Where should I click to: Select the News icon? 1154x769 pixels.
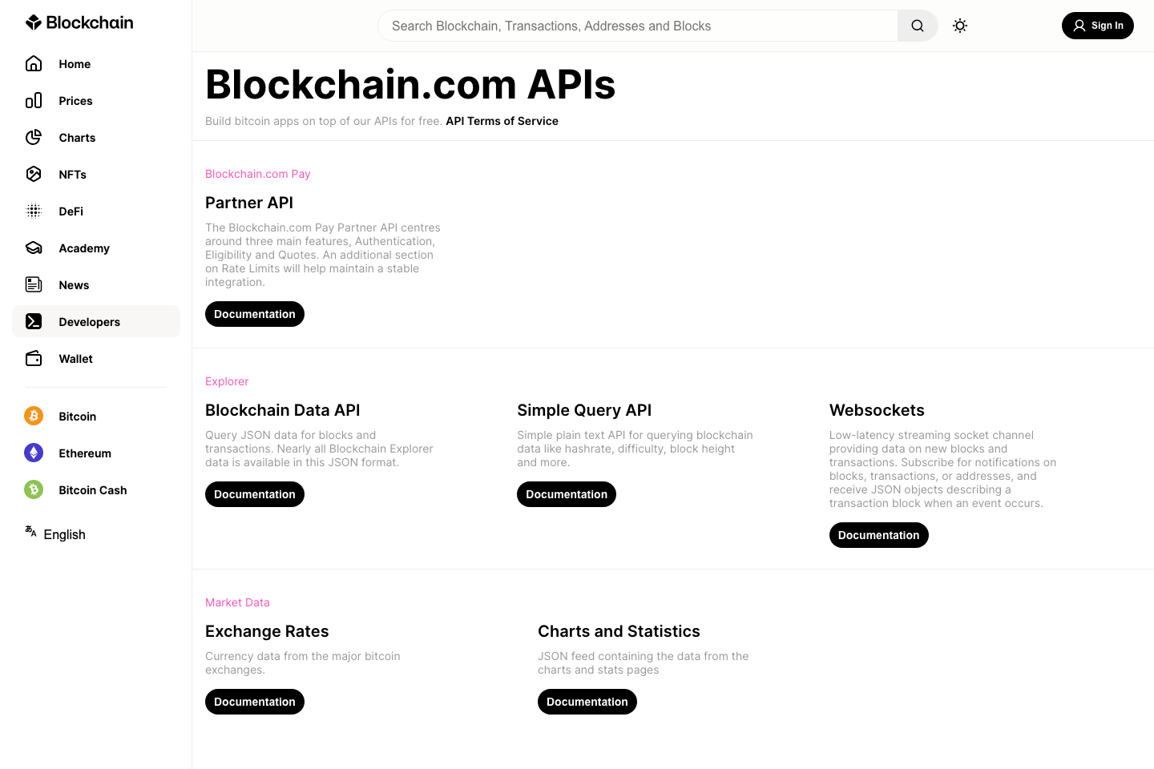coord(34,284)
